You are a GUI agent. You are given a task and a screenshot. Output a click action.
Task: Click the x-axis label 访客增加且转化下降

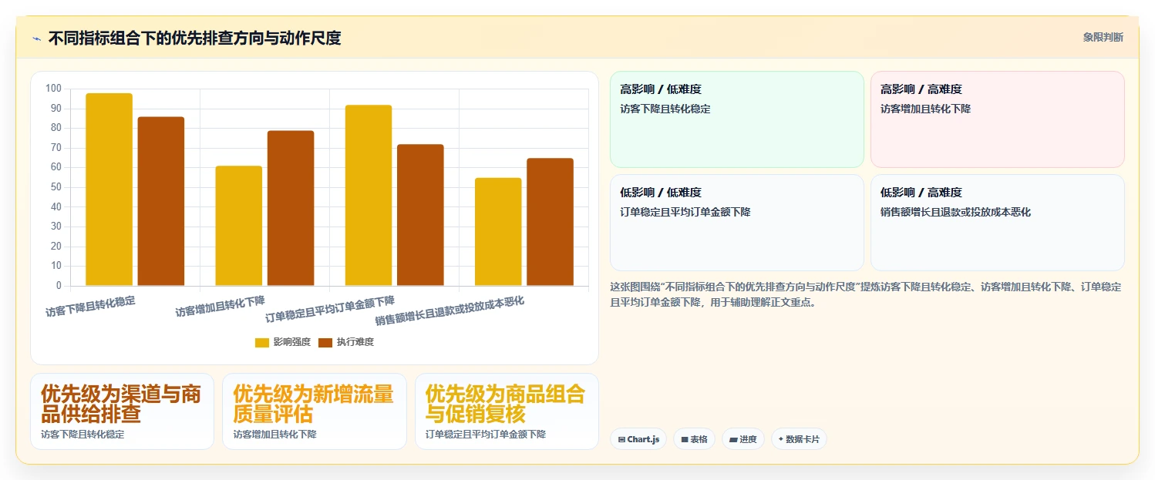coord(220,306)
